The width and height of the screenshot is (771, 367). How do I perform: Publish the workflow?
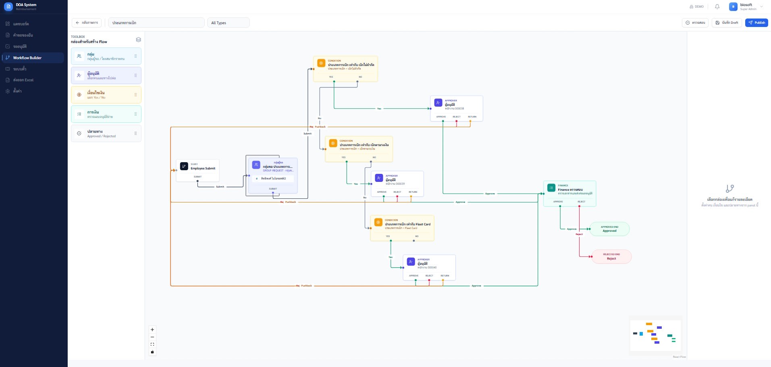tap(756, 23)
